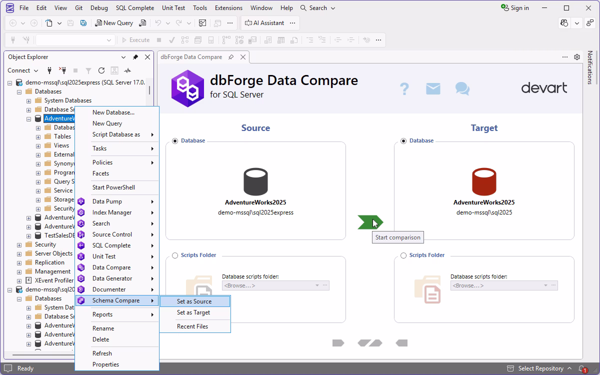Image resolution: width=600 pixels, height=375 pixels.
Task: Expand the Security folder under server
Action: click(x=19, y=244)
